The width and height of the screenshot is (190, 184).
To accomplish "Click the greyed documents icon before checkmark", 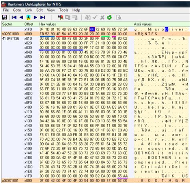I will point(88,17).
